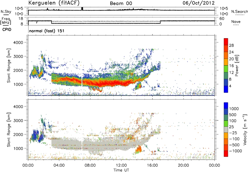Click the noise spike near 07:00 in sky-noise plot
Image resolution: width=248 pixels, height=172 pixels.
82,9
